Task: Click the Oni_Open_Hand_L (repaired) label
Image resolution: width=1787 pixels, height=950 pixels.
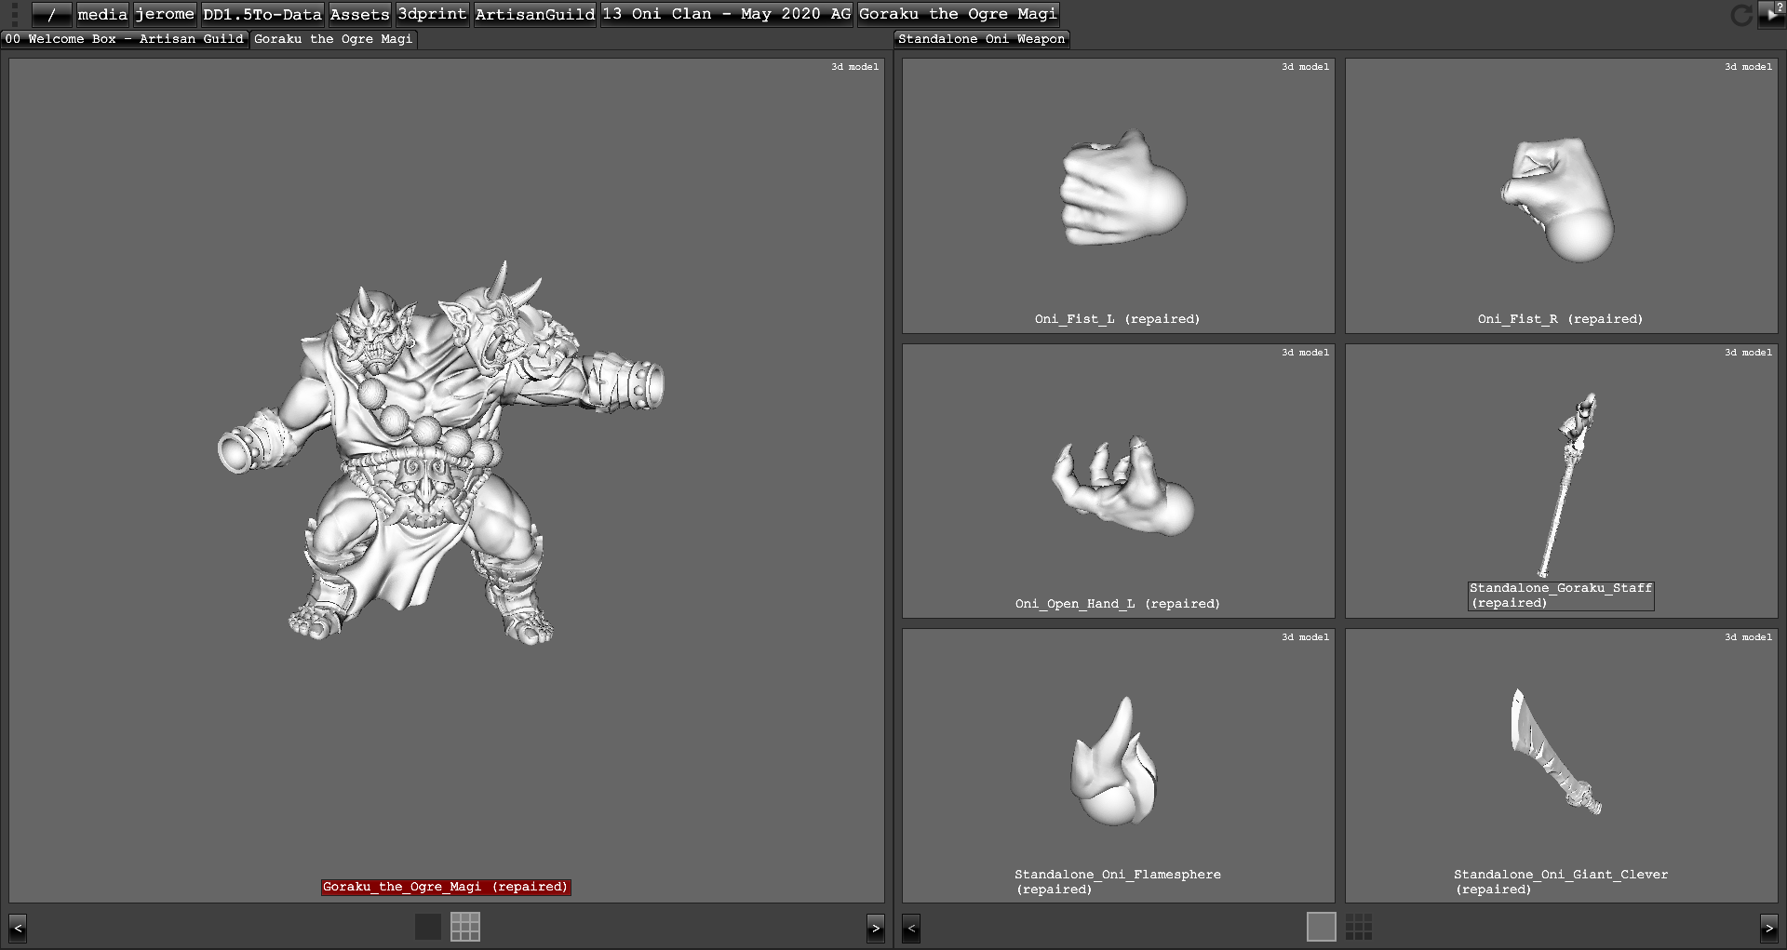Action: tap(1118, 604)
